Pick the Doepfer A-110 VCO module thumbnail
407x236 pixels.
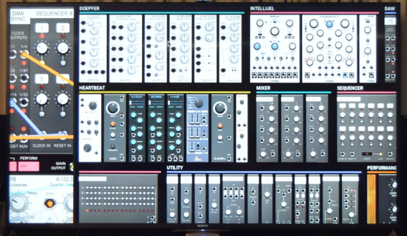pyautogui.click(x=93, y=49)
